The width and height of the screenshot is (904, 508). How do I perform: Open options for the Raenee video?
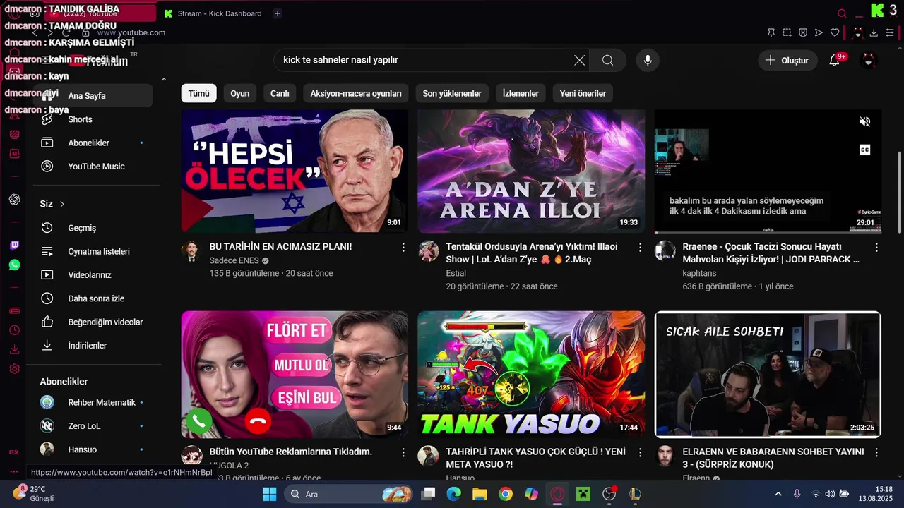tap(876, 248)
